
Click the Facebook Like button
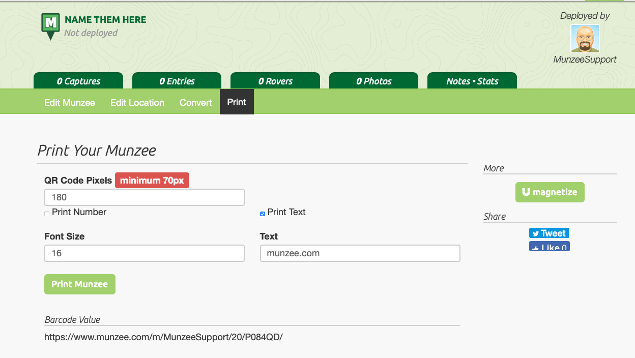click(550, 247)
